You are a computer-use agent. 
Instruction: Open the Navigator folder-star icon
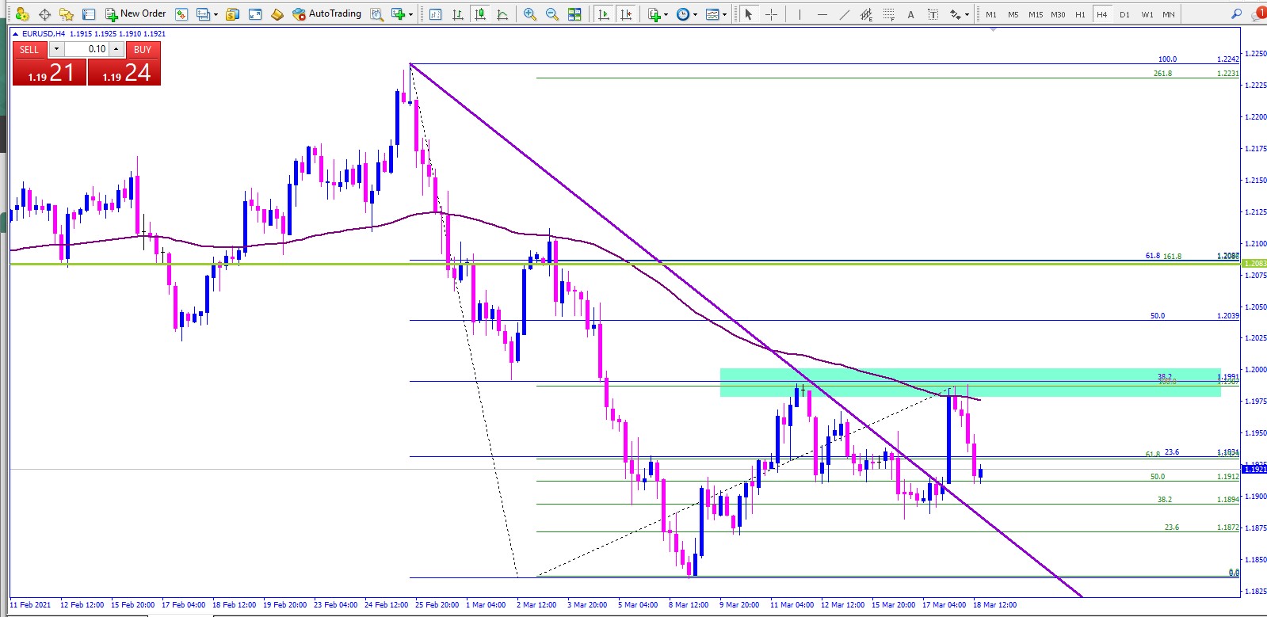(67, 13)
